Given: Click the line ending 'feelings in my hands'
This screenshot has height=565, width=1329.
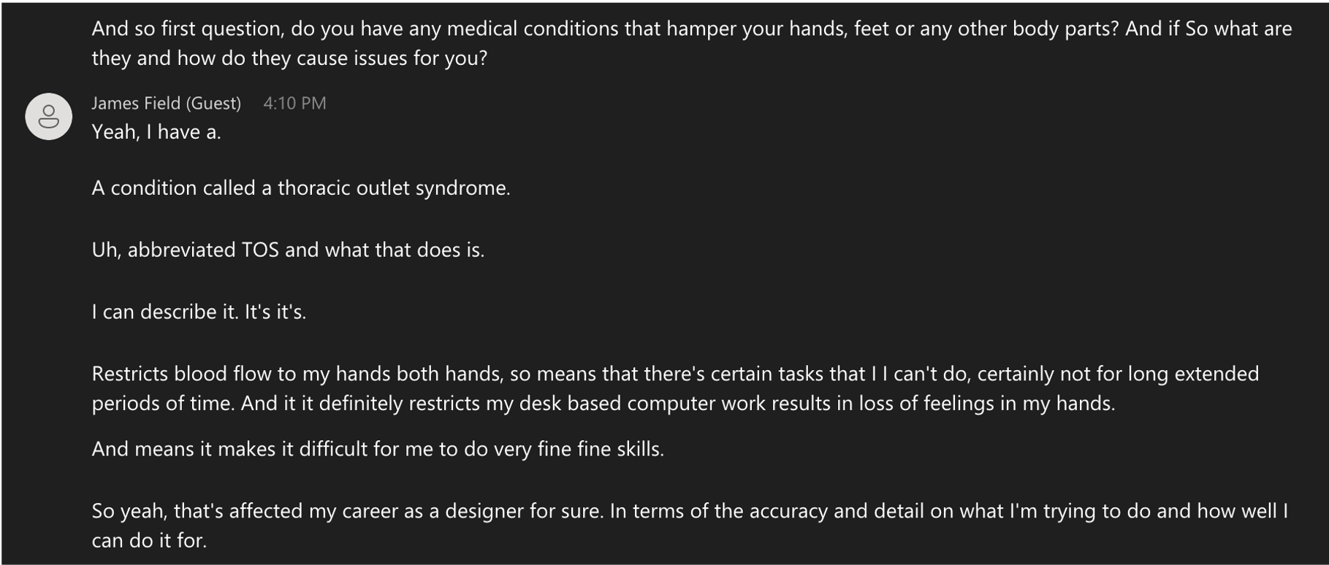Looking at the screenshot, I should tap(603, 404).
